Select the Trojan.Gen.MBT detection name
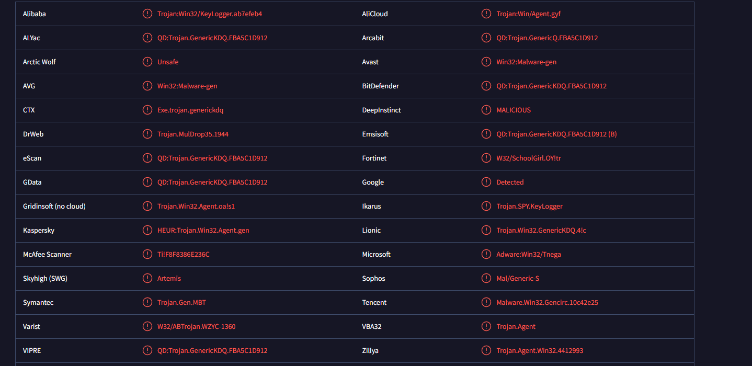 181,302
